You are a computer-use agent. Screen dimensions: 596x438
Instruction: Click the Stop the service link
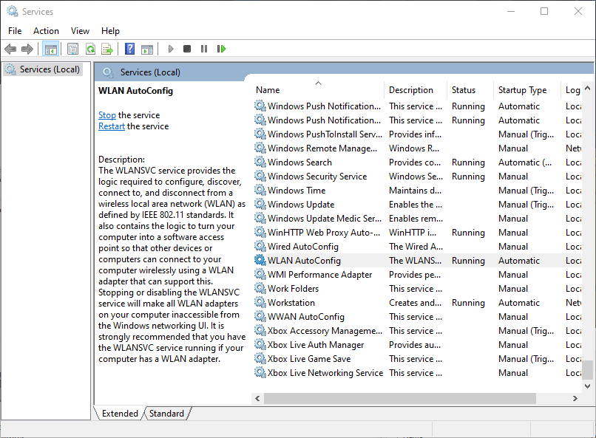pyautogui.click(x=107, y=115)
